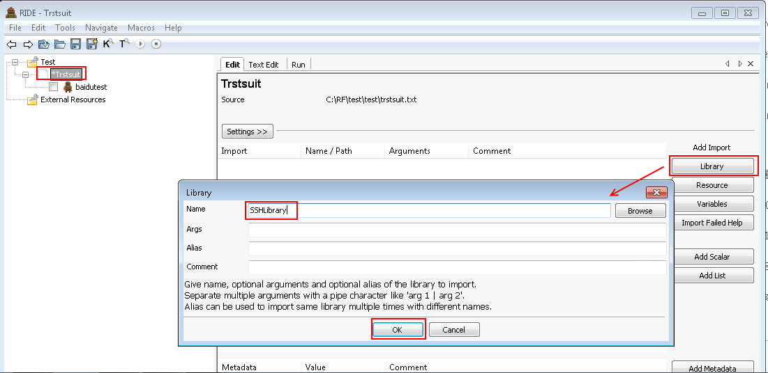Screen dimensions: 768x373
Task: Click the Add List button
Action: tap(711, 276)
